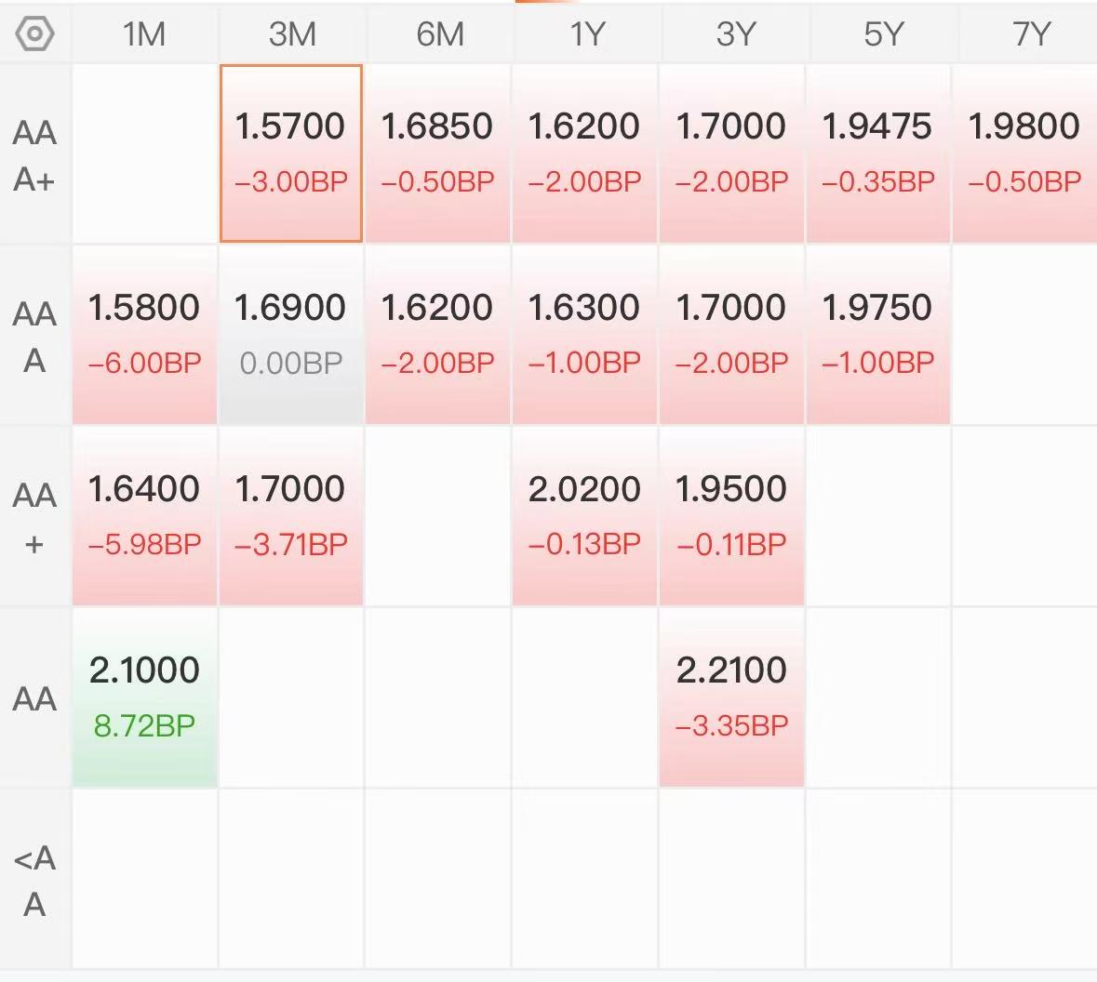
Task: Open the grey 1.6900 cell with 0.00BP
Action: point(291,335)
